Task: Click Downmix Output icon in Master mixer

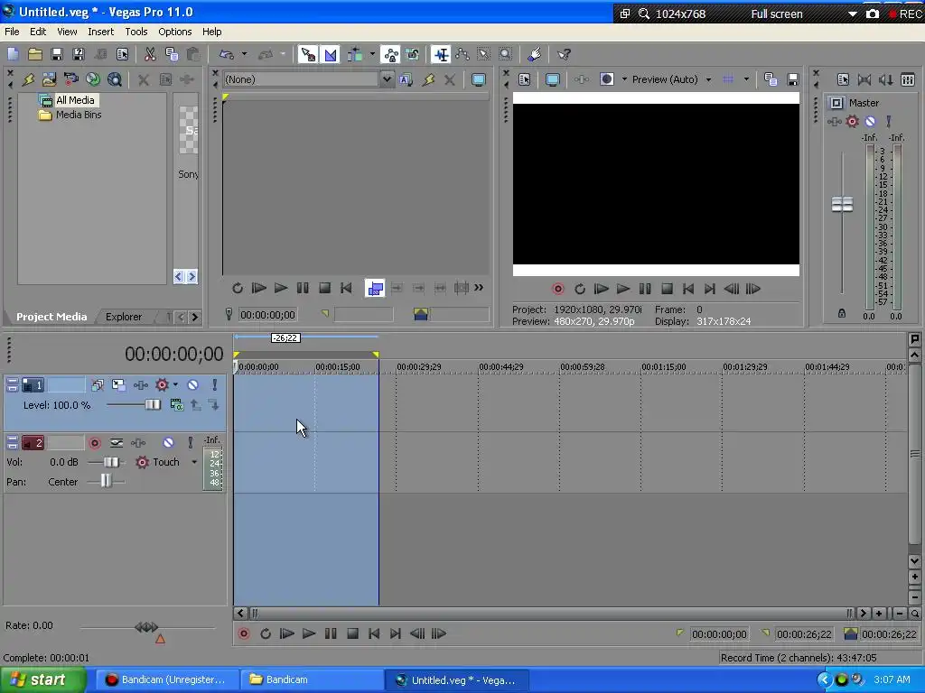Action: 864,79
